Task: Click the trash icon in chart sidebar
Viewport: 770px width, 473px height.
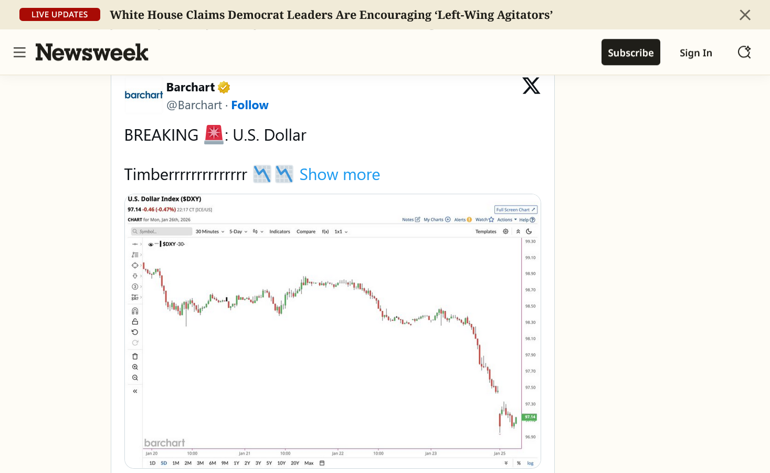Action: pos(135,356)
